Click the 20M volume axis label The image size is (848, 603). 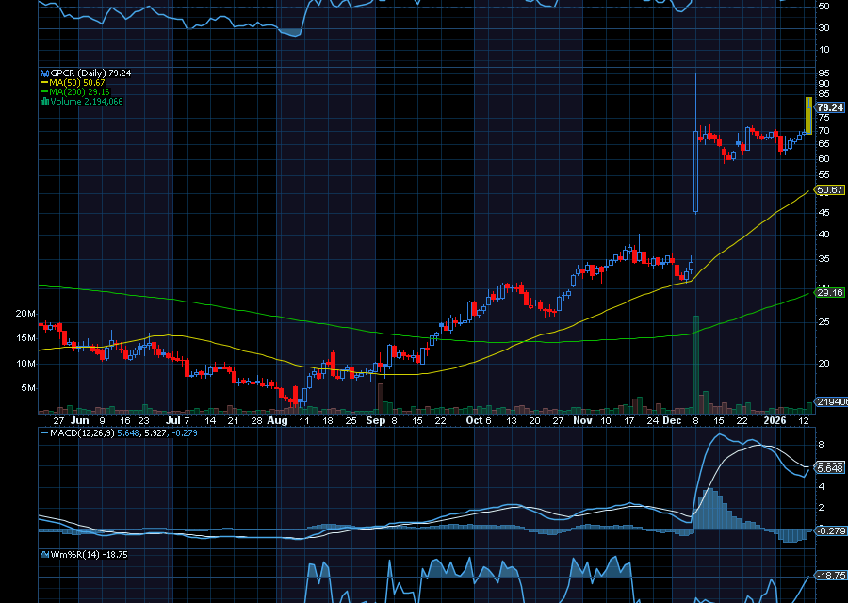tap(25, 314)
